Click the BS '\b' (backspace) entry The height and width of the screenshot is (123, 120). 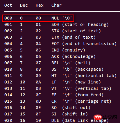77,69
